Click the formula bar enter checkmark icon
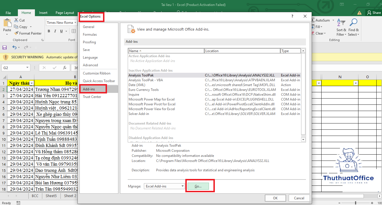The height and width of the screenshot is (205, 382). 54,68
